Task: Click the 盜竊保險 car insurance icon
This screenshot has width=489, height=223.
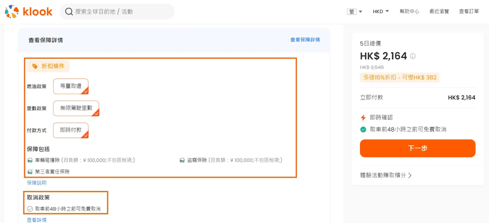Action: click(x=182, y=160)
